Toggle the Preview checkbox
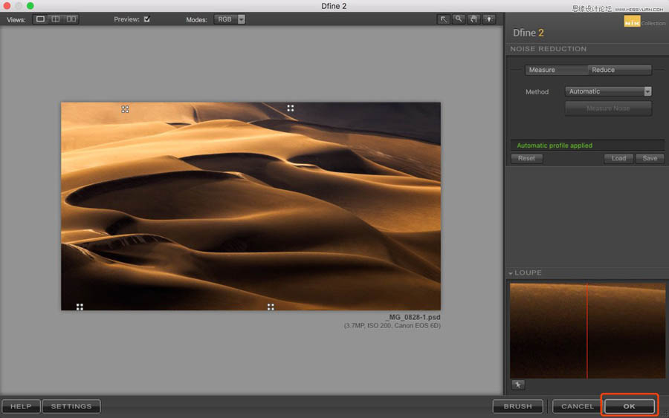The width and height of the screenshot is (669, 418). tap(146, 19)
